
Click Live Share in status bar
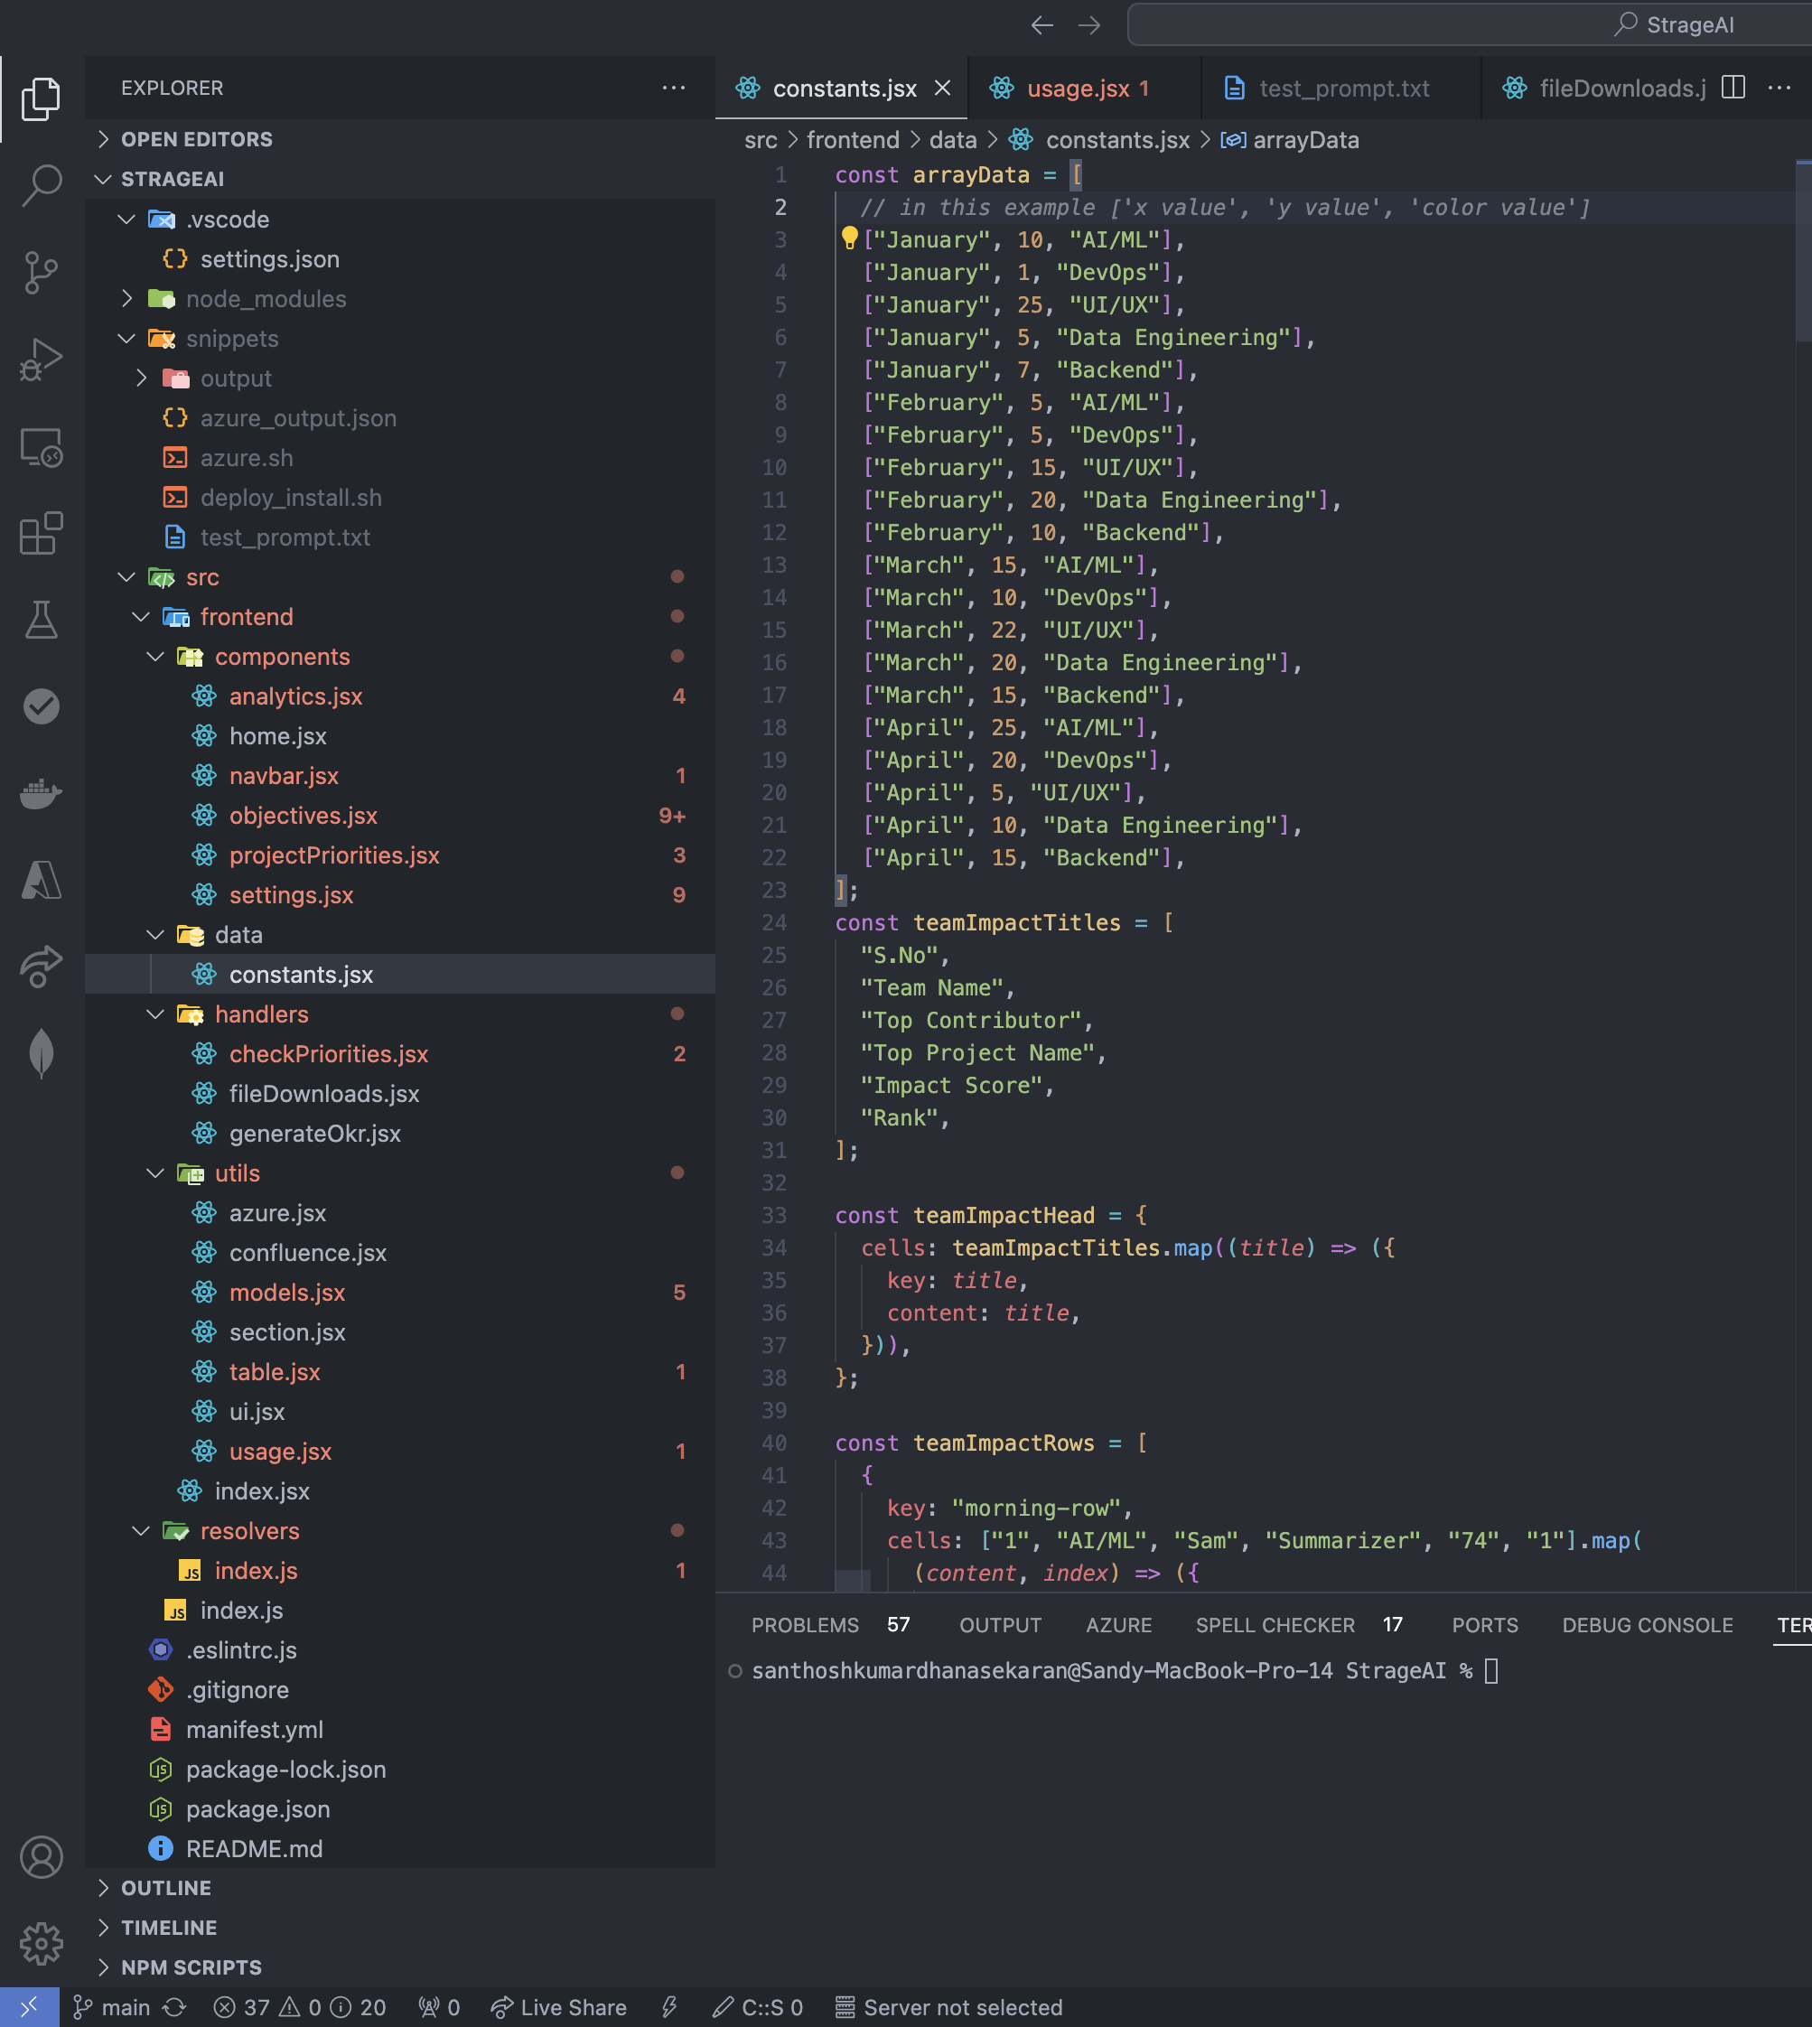[x=558, y=2007]
